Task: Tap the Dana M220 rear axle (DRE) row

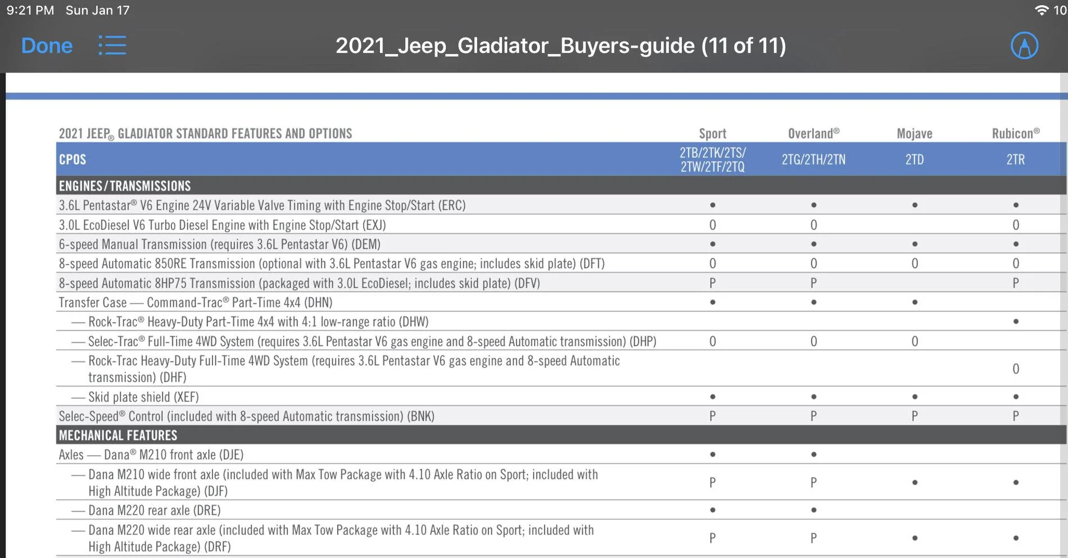Action: pos(561,510)
